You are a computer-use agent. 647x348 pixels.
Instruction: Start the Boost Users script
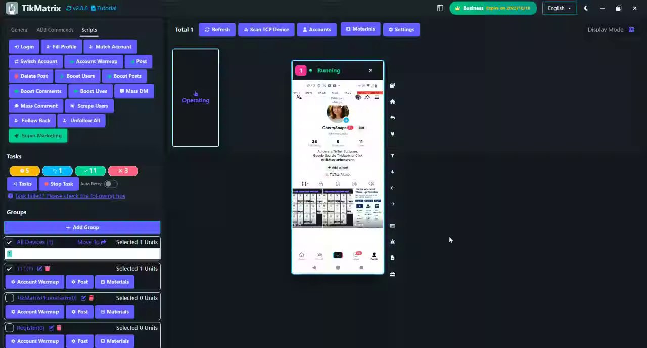(x=77, y=76)
